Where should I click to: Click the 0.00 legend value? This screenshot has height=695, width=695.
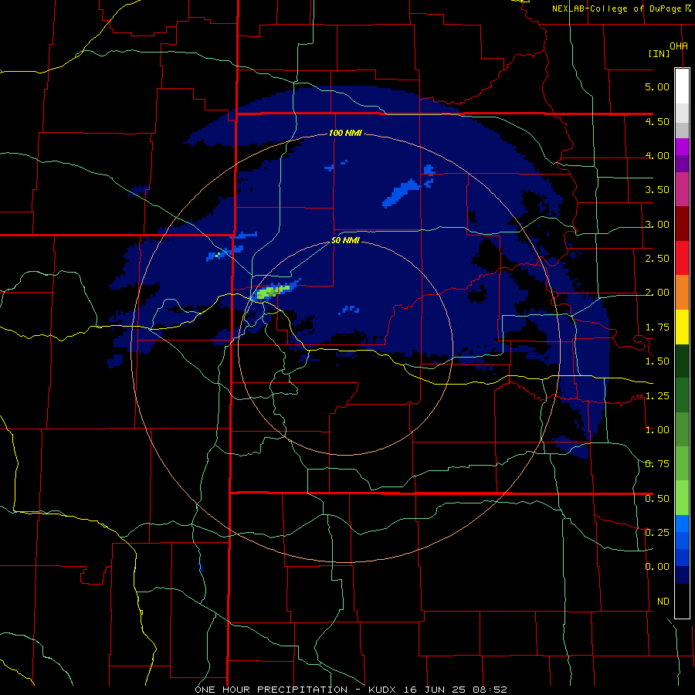(x=657, y=567)
